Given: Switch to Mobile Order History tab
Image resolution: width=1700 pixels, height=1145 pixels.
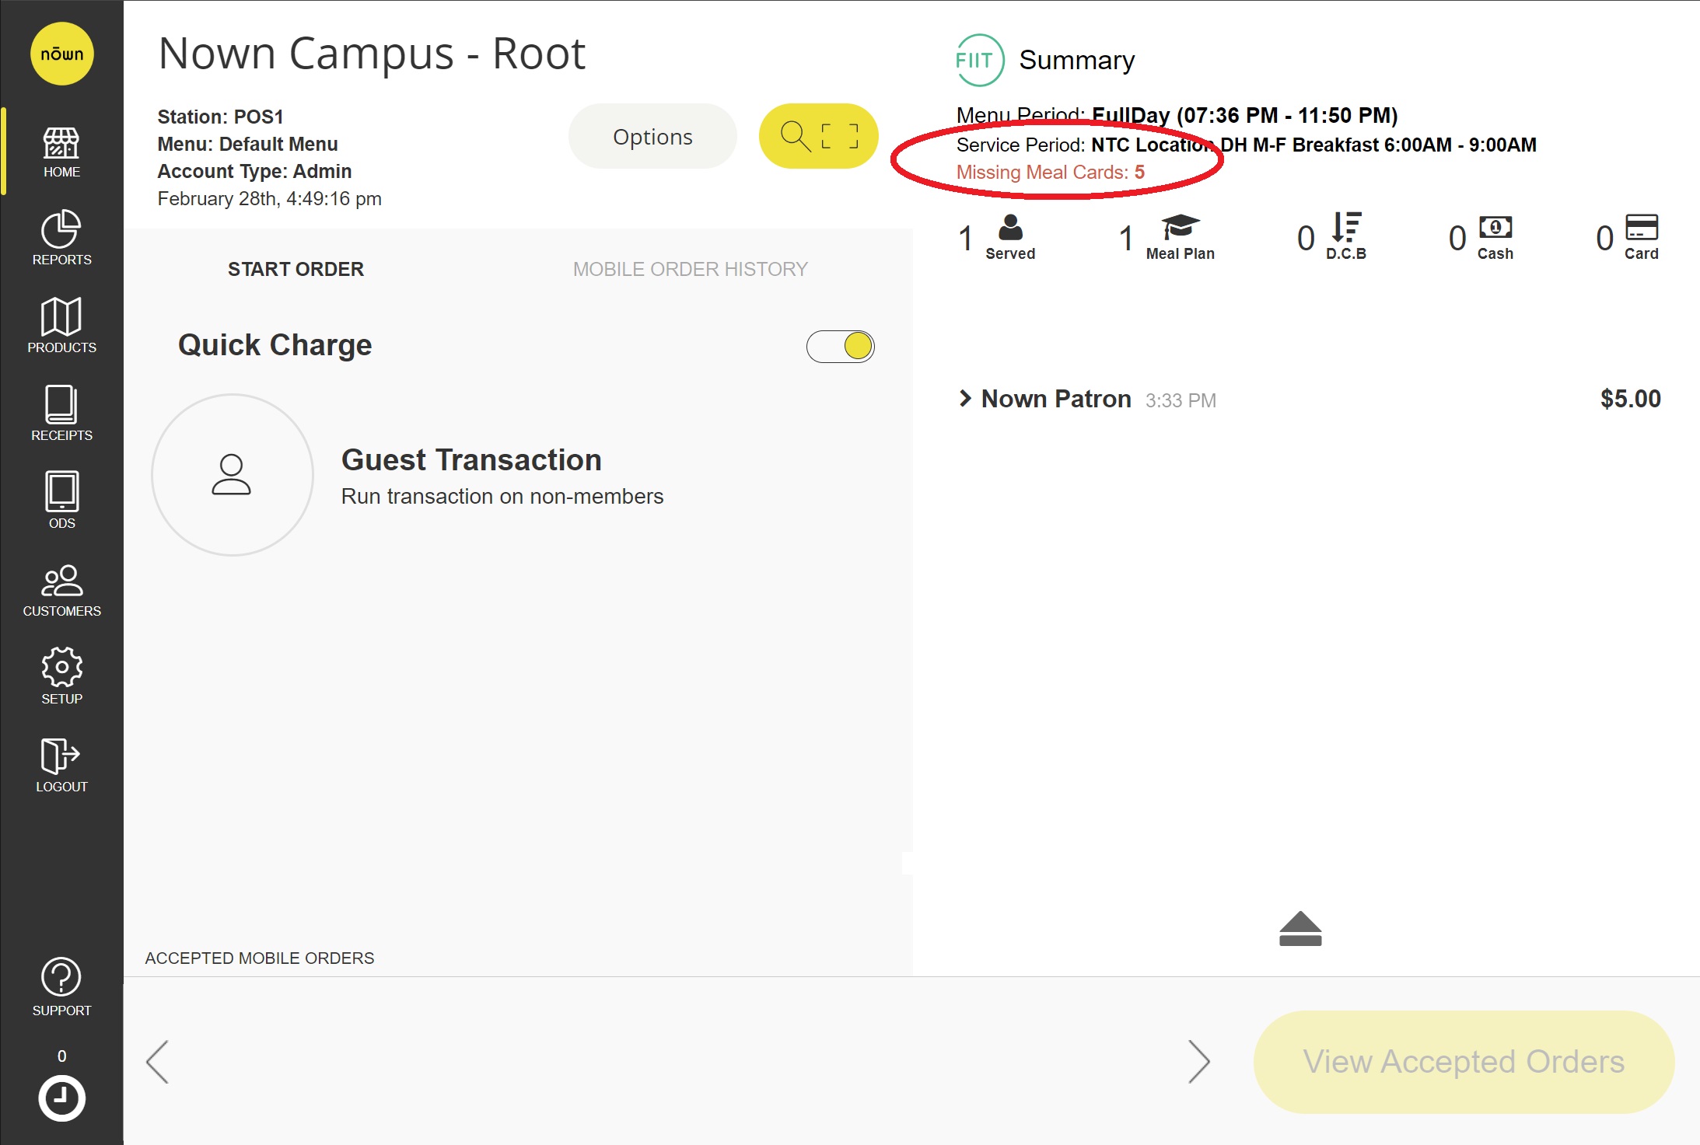Looking at the screenshot, I should point(690,269).
